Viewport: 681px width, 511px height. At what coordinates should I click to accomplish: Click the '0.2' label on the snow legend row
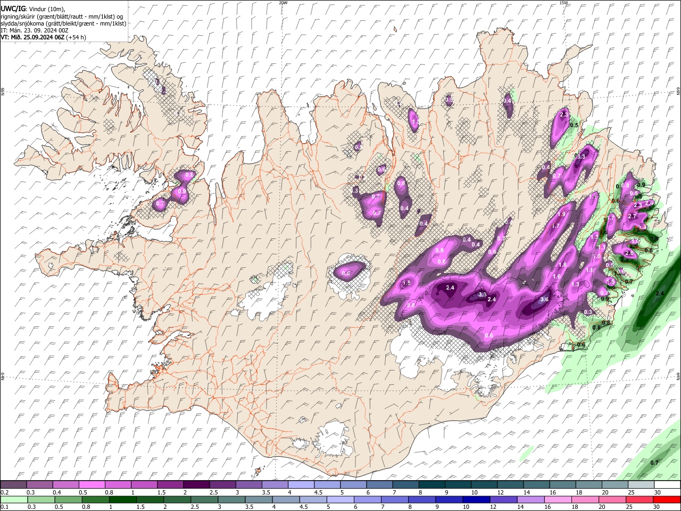5,492
